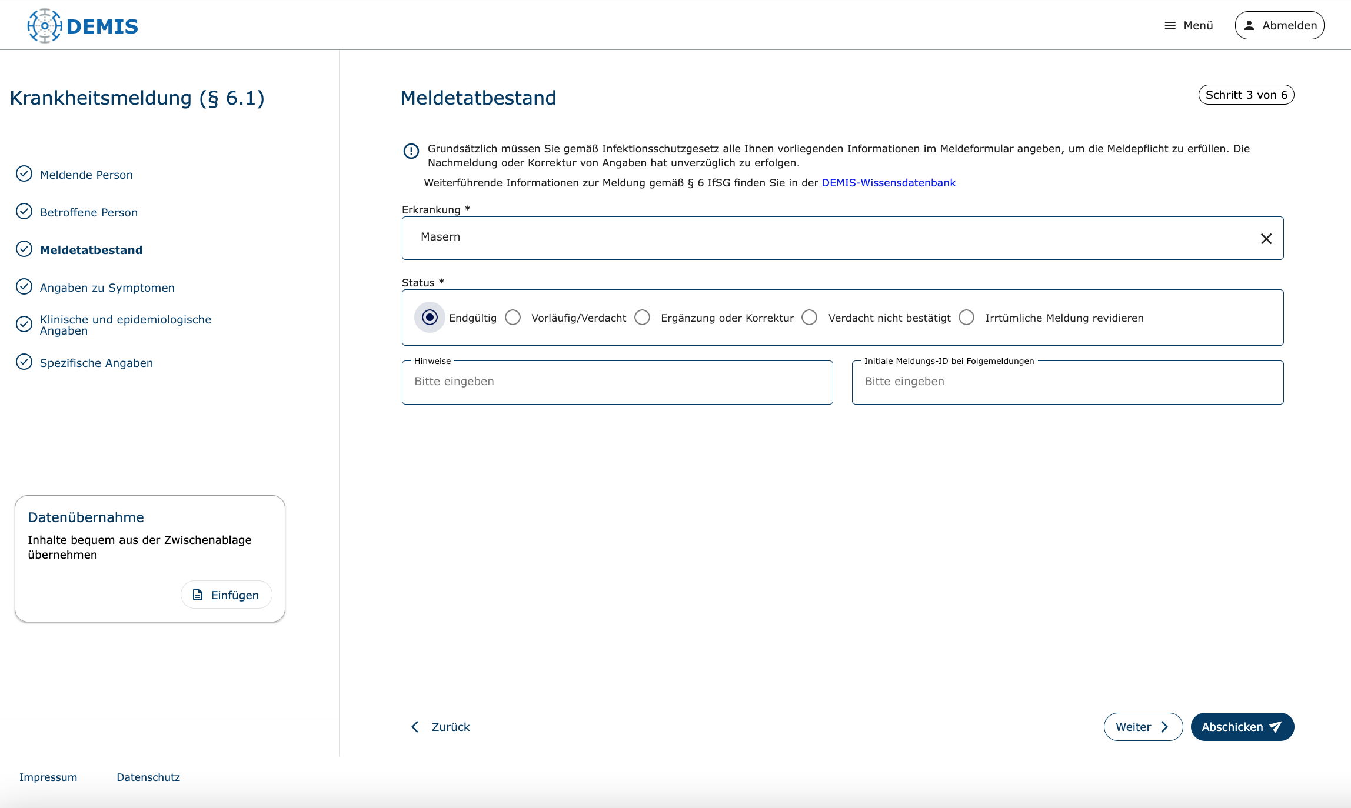Click checkmark icon beside Betroffene Person
1351x808 pixels.
(24, 212)
